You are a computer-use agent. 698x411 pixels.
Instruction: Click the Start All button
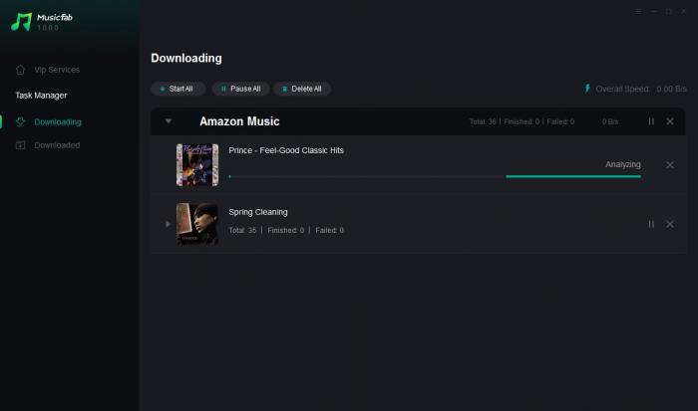pos(177,89)
